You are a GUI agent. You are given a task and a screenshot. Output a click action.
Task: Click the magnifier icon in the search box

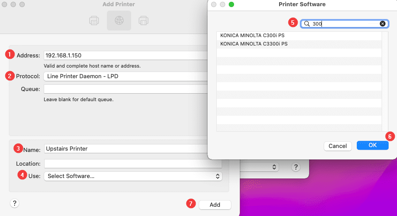click(306, 24)
